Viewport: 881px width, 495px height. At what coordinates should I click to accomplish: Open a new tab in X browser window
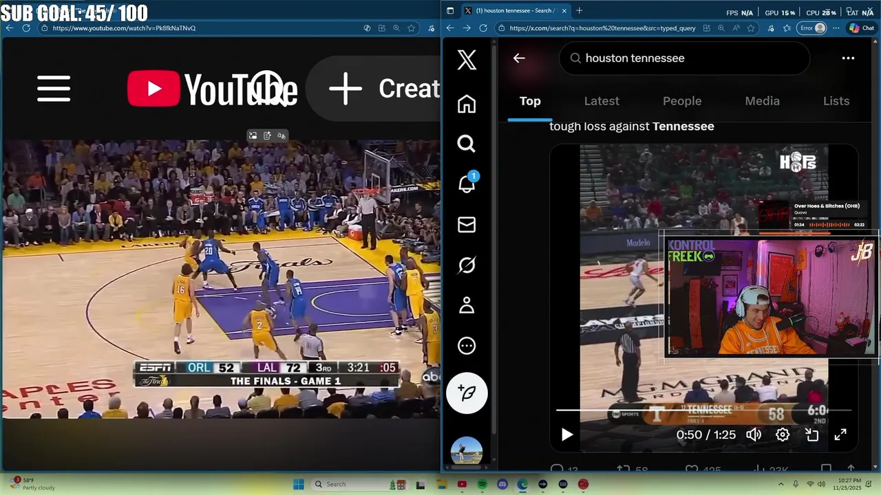tap(579, 10)
